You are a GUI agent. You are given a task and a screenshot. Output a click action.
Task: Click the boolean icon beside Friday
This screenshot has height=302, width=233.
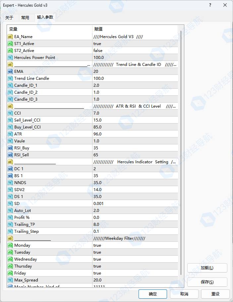10,273
